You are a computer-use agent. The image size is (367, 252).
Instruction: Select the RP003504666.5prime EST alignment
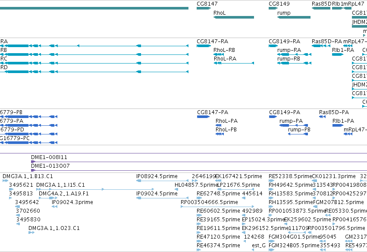[217, 207]
